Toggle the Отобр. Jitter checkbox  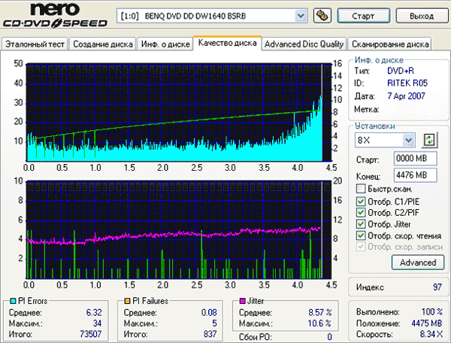361,224
